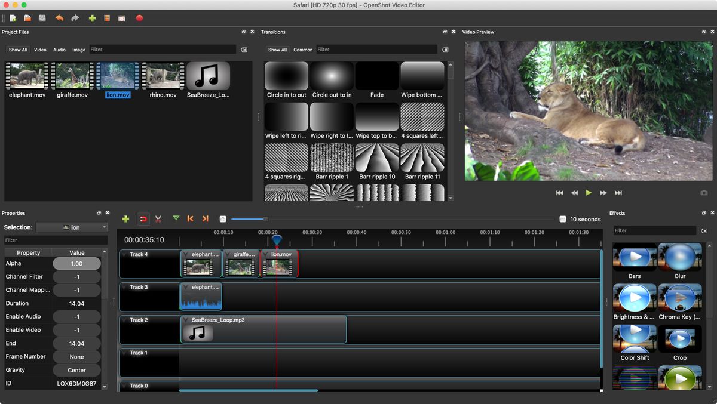Open the lion.mov clip menu arrow
The width and height of the screenshot is (717, 404).
click(x=266, y=254)
